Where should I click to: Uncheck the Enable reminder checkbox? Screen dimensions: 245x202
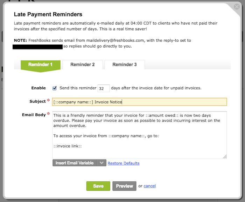[x=55, y=88]
